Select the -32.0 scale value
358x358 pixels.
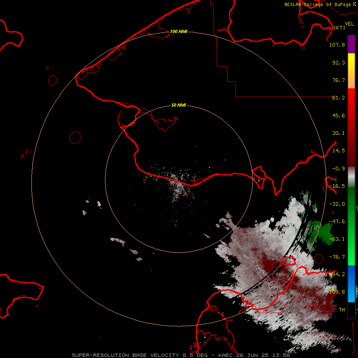click(x=337, y=204)
